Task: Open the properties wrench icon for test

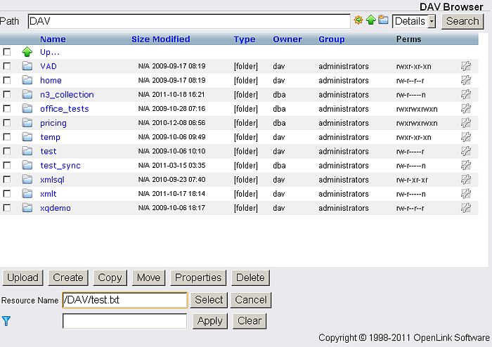Action: pyautogui.click(x=466, y=151)
